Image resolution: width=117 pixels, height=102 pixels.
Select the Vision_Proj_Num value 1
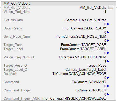(105, 12)
